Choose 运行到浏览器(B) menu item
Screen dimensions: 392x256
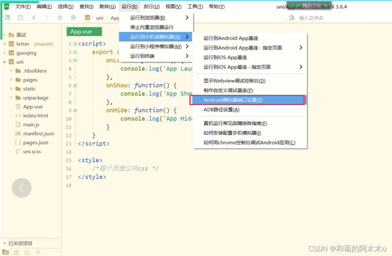156,18
